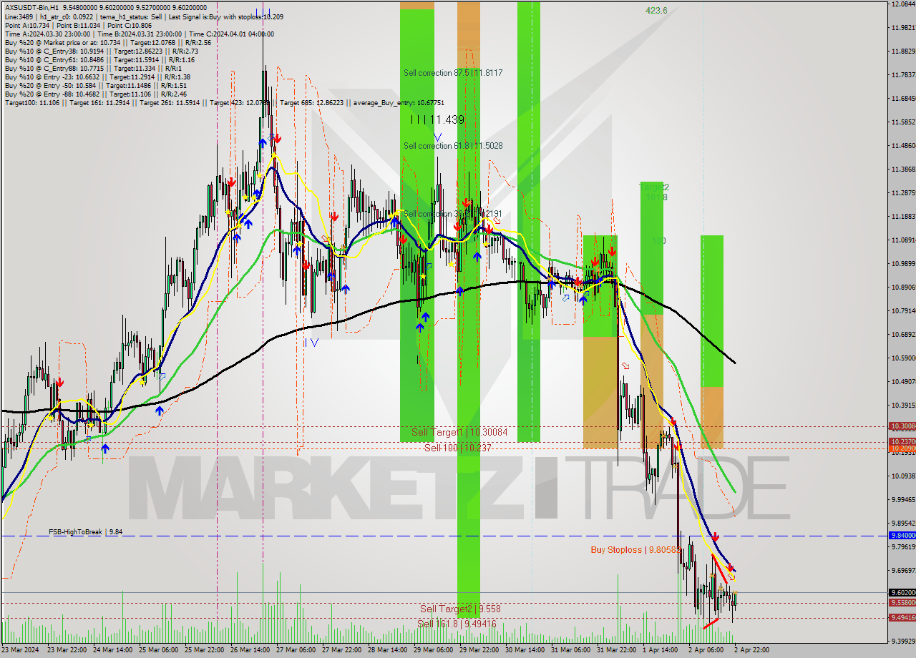Click the 9.9946 price axis value
Viewport: 916px width, 658px height.
click(903, 500)
